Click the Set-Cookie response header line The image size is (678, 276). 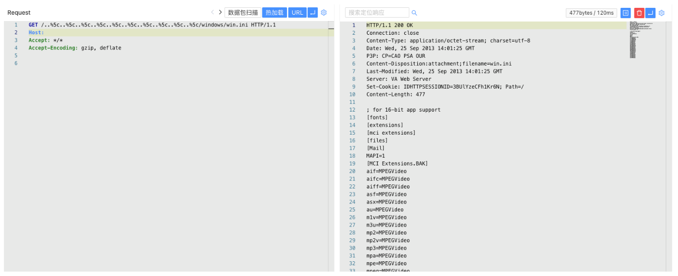[x=445, y=87]
